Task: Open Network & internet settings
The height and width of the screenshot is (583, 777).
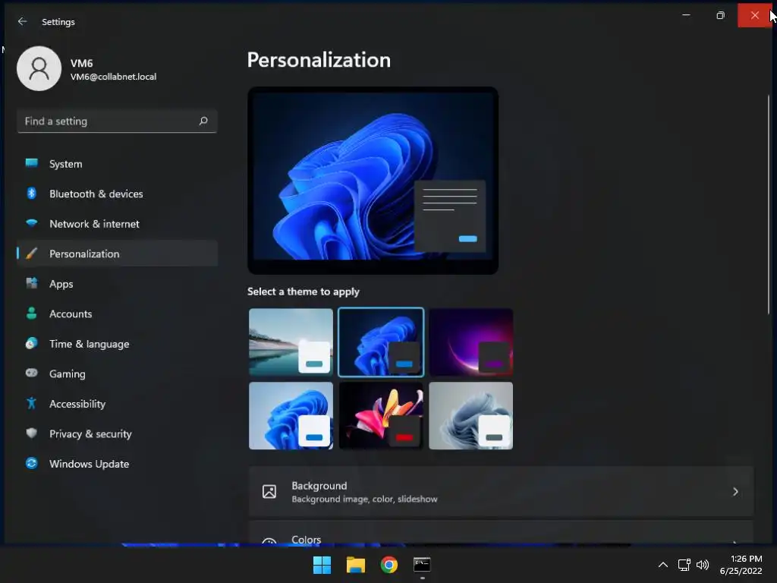Action: click(x=117, y=224)
